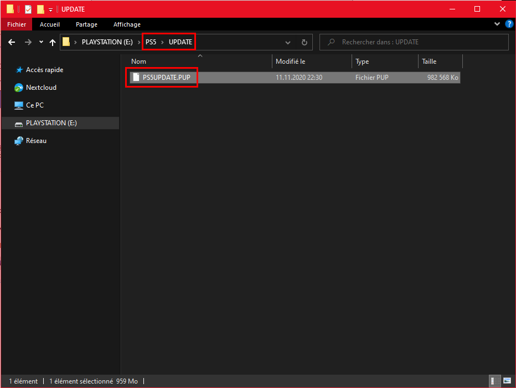Go forward with the right arrow
This screenshot has height=388, width=516.
click(x=28, y=42)
